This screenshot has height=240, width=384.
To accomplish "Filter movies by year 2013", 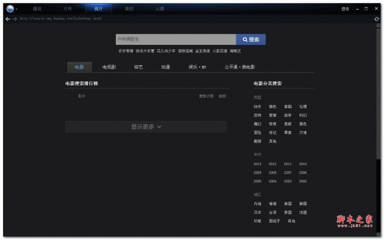I will [257, 164].
